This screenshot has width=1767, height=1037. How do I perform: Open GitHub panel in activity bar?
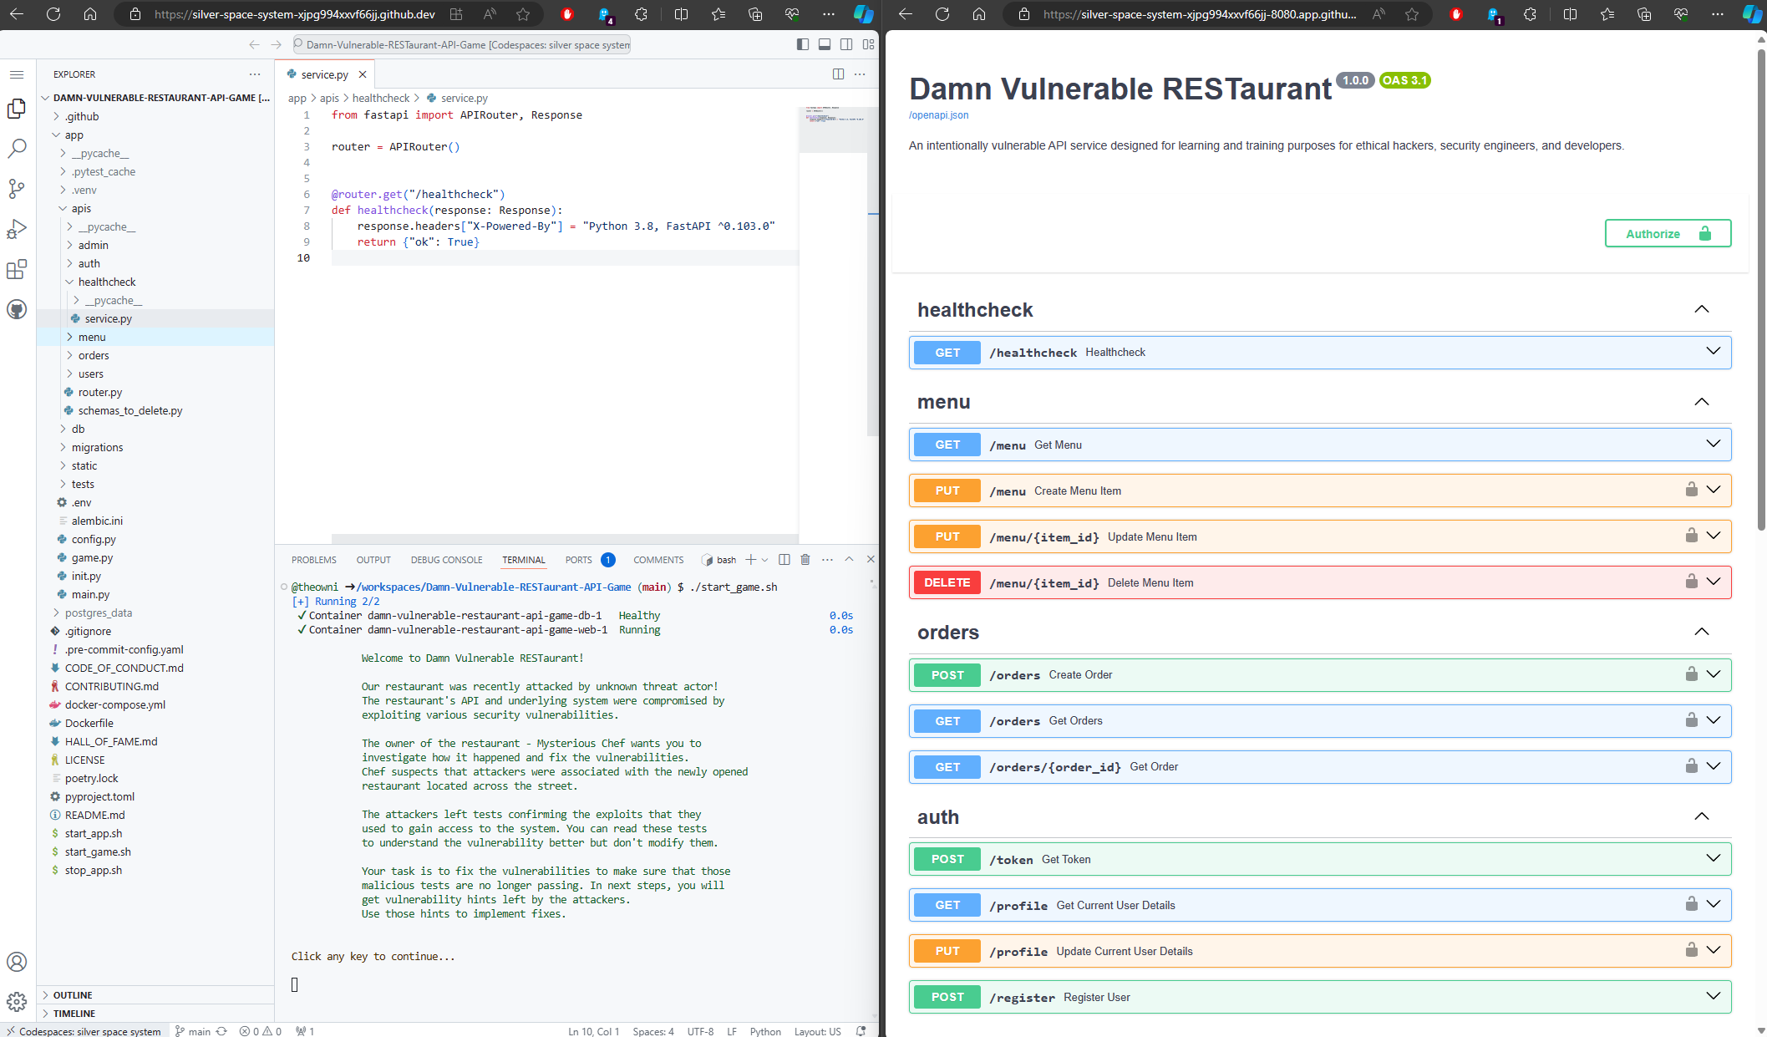tap(17, 309)
